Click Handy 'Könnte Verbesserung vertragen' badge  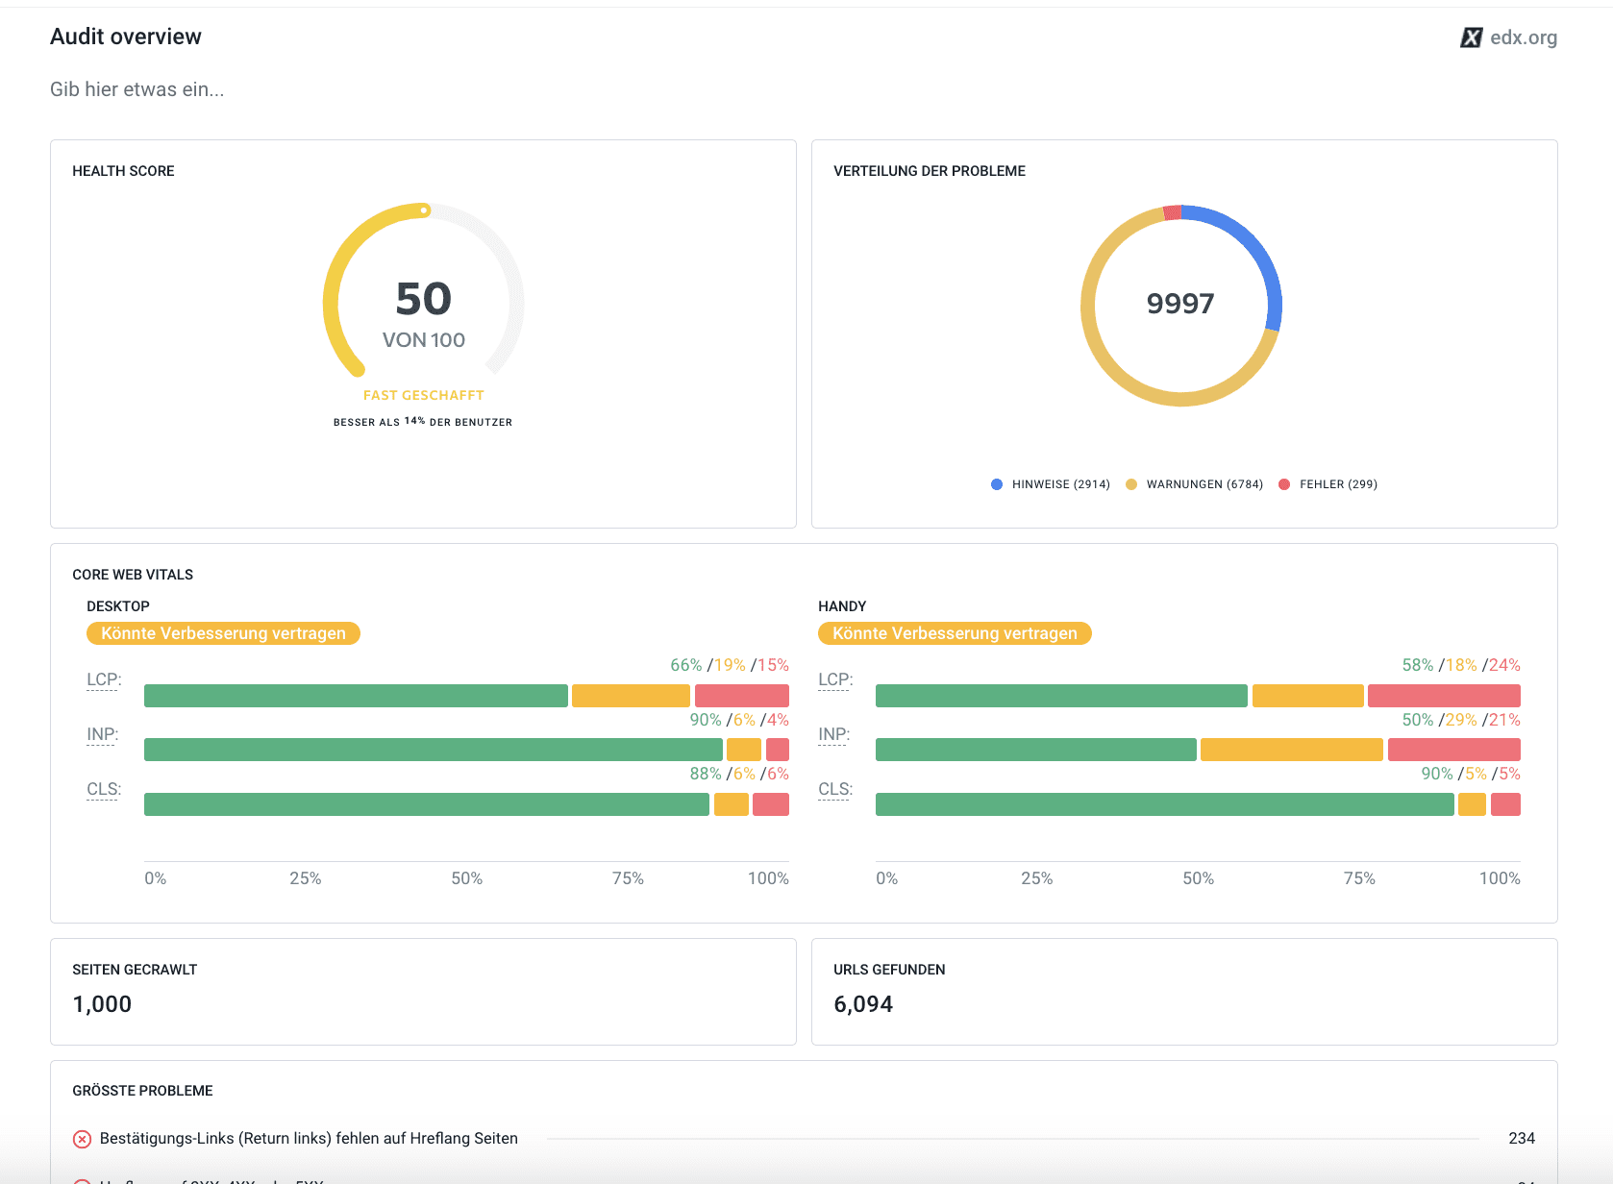(955, 633)
